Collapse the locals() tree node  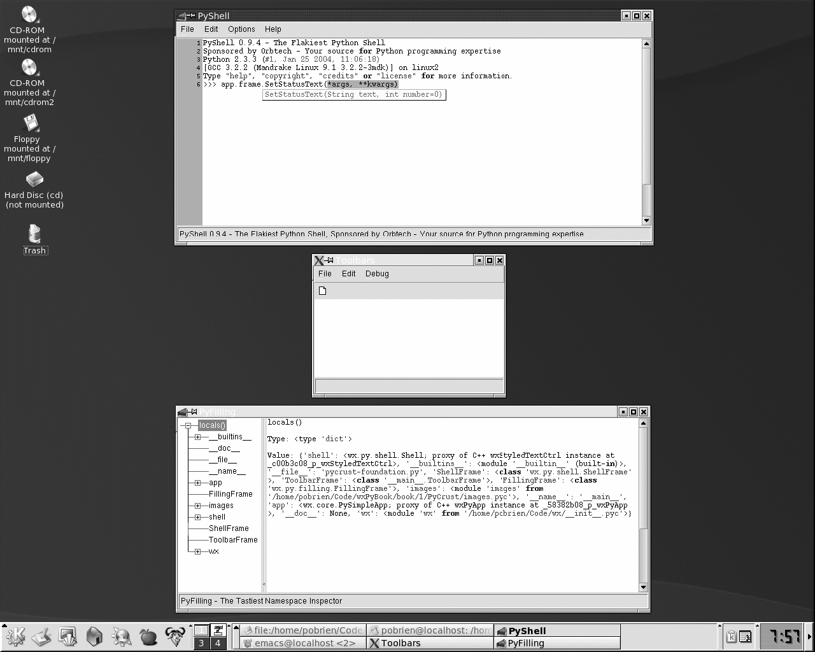click(x=187, y=425)
